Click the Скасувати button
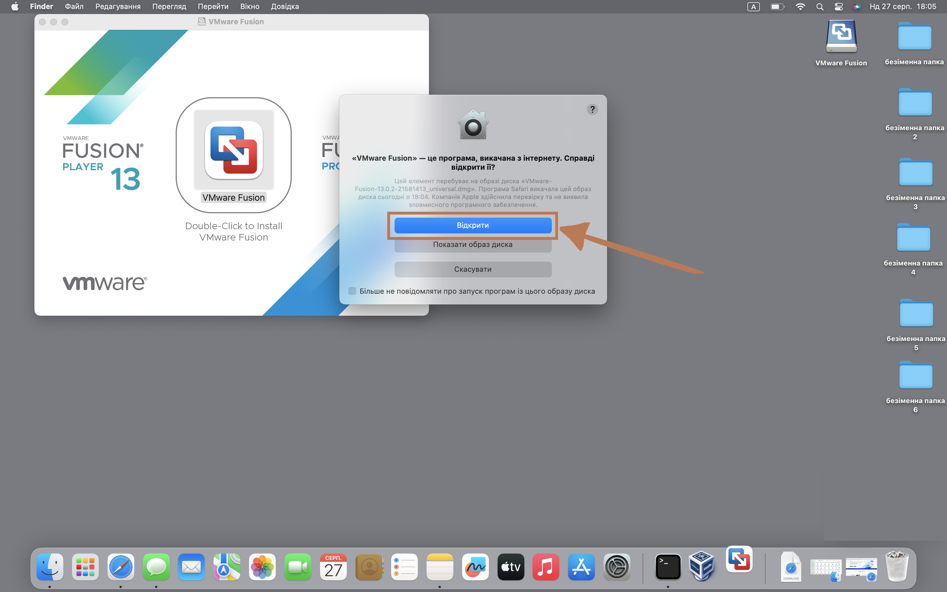Viewport: 947px width, 592px height. point(473,270)
